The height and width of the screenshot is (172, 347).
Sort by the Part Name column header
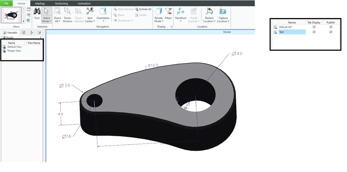point(33,43)
